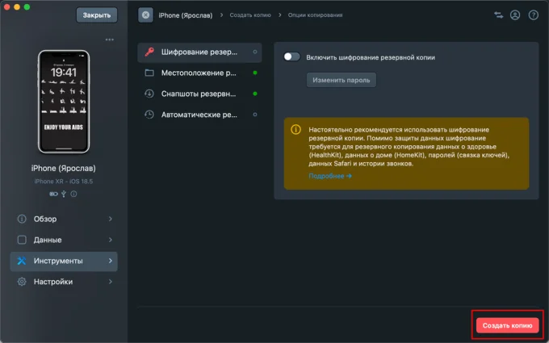Click the yellow warning info icon
549x343 pixels.
click(x=295, y=129)
